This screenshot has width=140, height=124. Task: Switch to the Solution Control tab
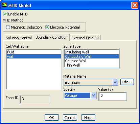click(x=19, y=38)
